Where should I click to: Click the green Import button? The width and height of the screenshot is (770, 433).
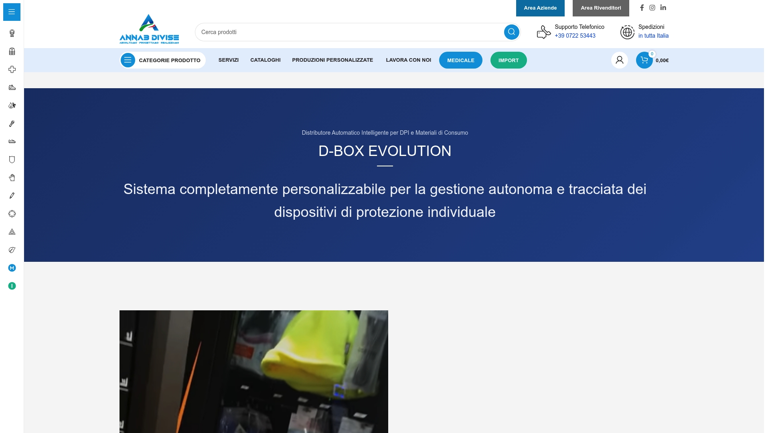click(509, 60)
